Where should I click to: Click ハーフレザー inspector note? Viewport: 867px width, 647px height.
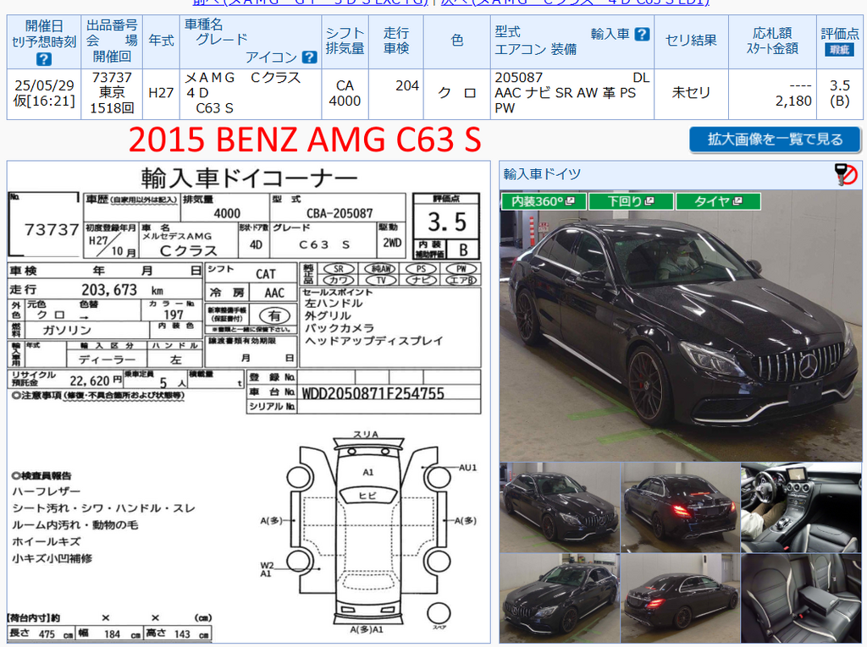click(47, 491)
